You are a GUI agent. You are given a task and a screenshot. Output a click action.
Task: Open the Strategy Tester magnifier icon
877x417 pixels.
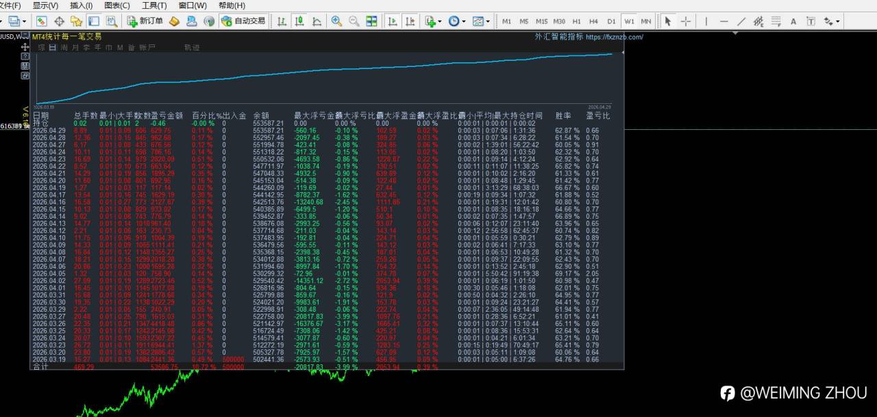coord(112,21)
